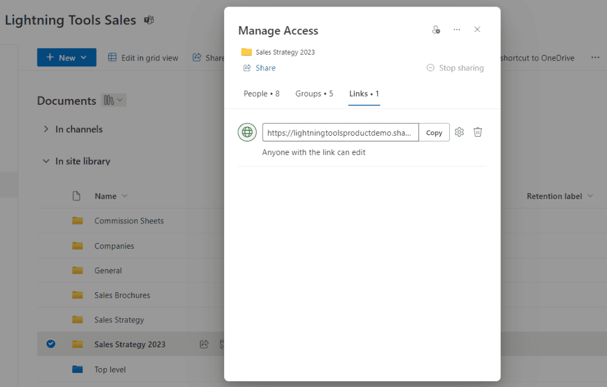
Task: Open the toolbar ellipsis near Add shortcut to OneDrive
Action: tap(596, 57)
